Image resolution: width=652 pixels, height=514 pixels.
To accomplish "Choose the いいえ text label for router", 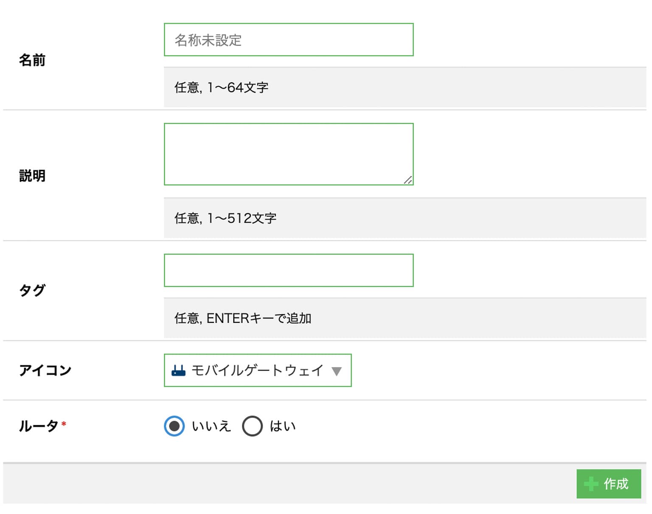I will [x=211, y=426].
